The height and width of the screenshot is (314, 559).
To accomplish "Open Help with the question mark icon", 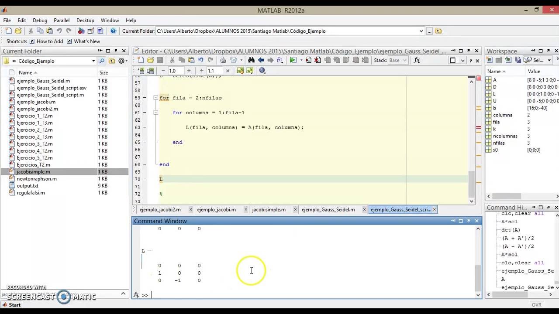I will click(x=113, y=31).
